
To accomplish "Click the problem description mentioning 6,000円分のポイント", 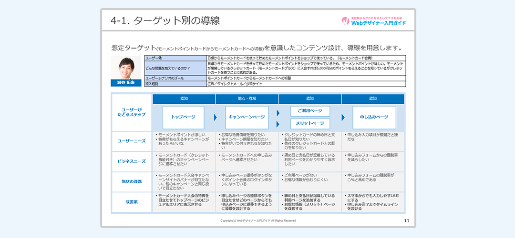I will point(306,68).
